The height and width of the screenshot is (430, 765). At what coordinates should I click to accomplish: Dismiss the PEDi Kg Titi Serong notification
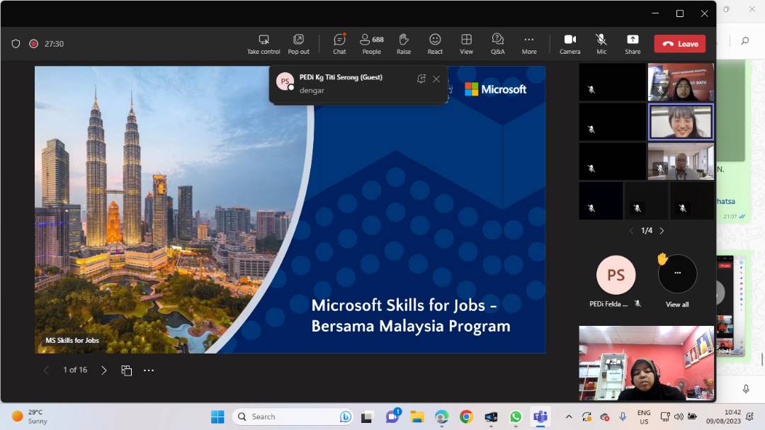pos(436,79)
